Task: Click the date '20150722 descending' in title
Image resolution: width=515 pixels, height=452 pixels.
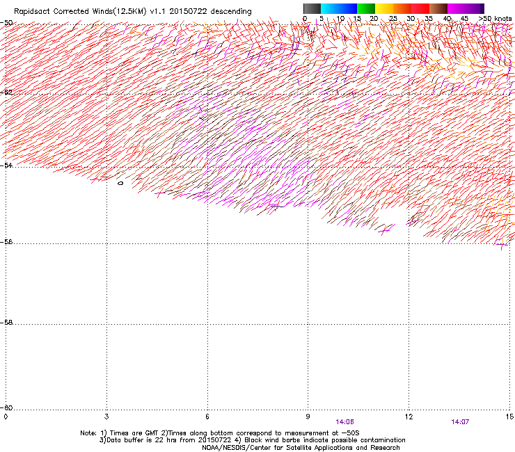Action: coord(210,11)
